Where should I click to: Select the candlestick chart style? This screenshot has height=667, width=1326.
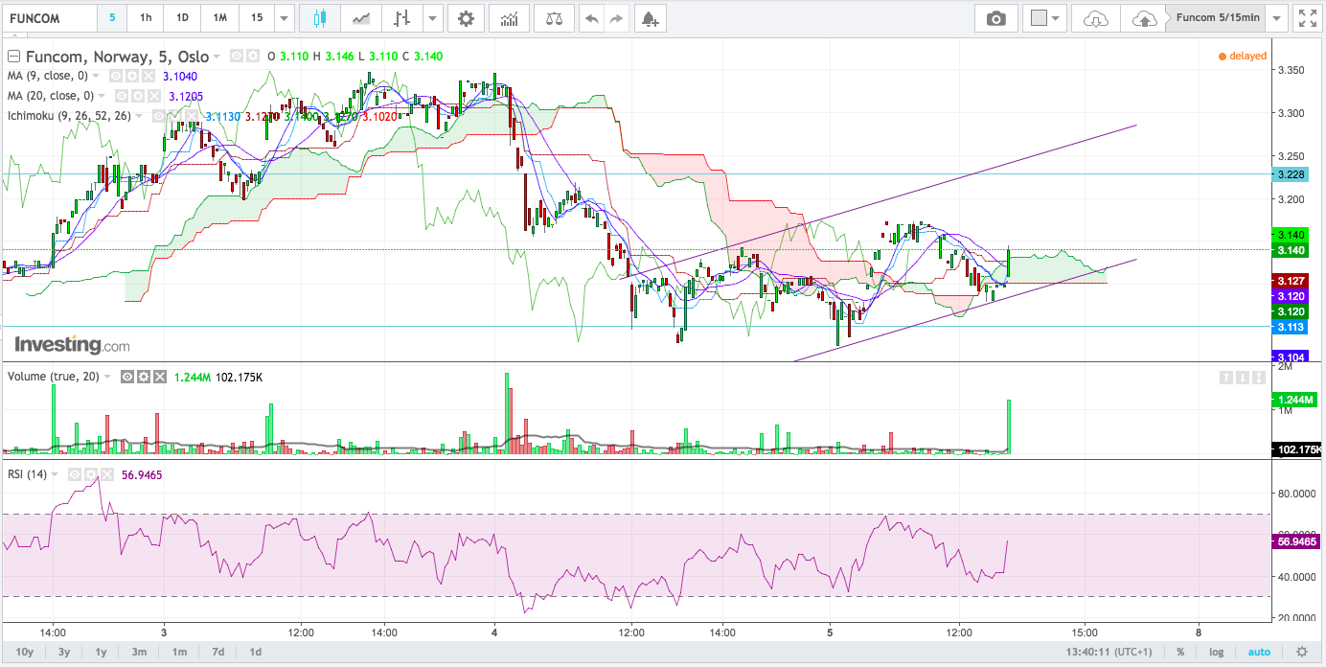[319, 18]
